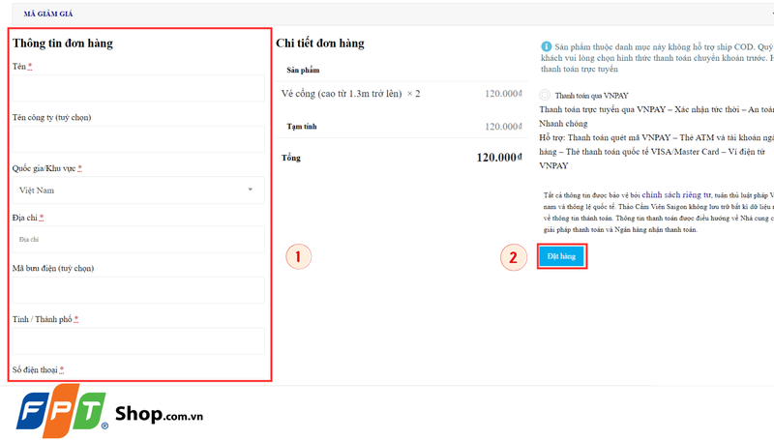The height and width of the screenshot is (440, 774).
Task: Click the Tạm tính subtotal label
Action: 302,127
